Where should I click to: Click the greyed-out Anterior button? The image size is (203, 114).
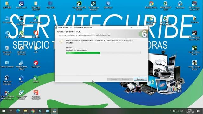(x=113, y=79)
